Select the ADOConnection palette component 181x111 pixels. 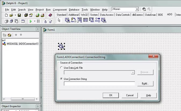(67, 20)
